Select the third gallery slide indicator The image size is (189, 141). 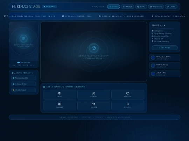(x=25, y=62)
